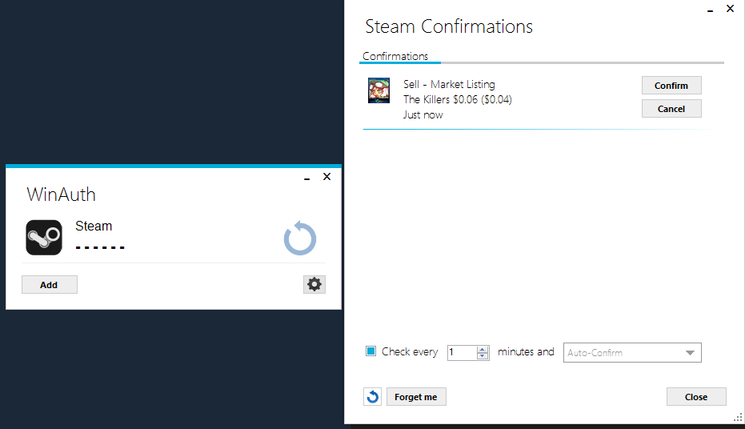This screenshot has width=745, height=429.
Task: Increase check interval minutes with up arrow
Action: click(483, 349)
